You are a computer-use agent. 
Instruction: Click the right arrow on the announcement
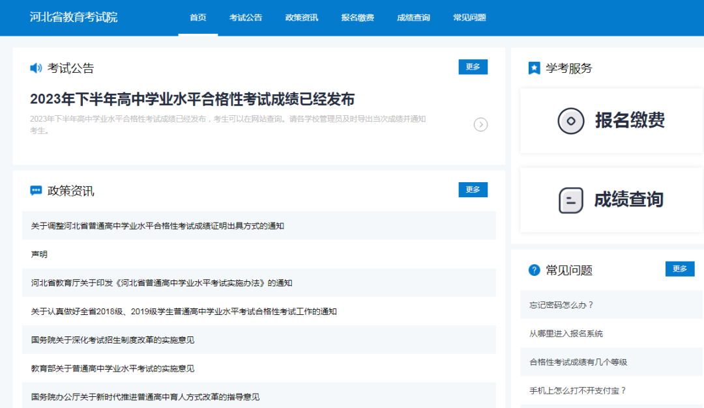click(481, 124)
